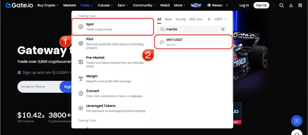Click the Pre-Market icon
This screenshot has height=135, width=308.
(x=81, y=62)
